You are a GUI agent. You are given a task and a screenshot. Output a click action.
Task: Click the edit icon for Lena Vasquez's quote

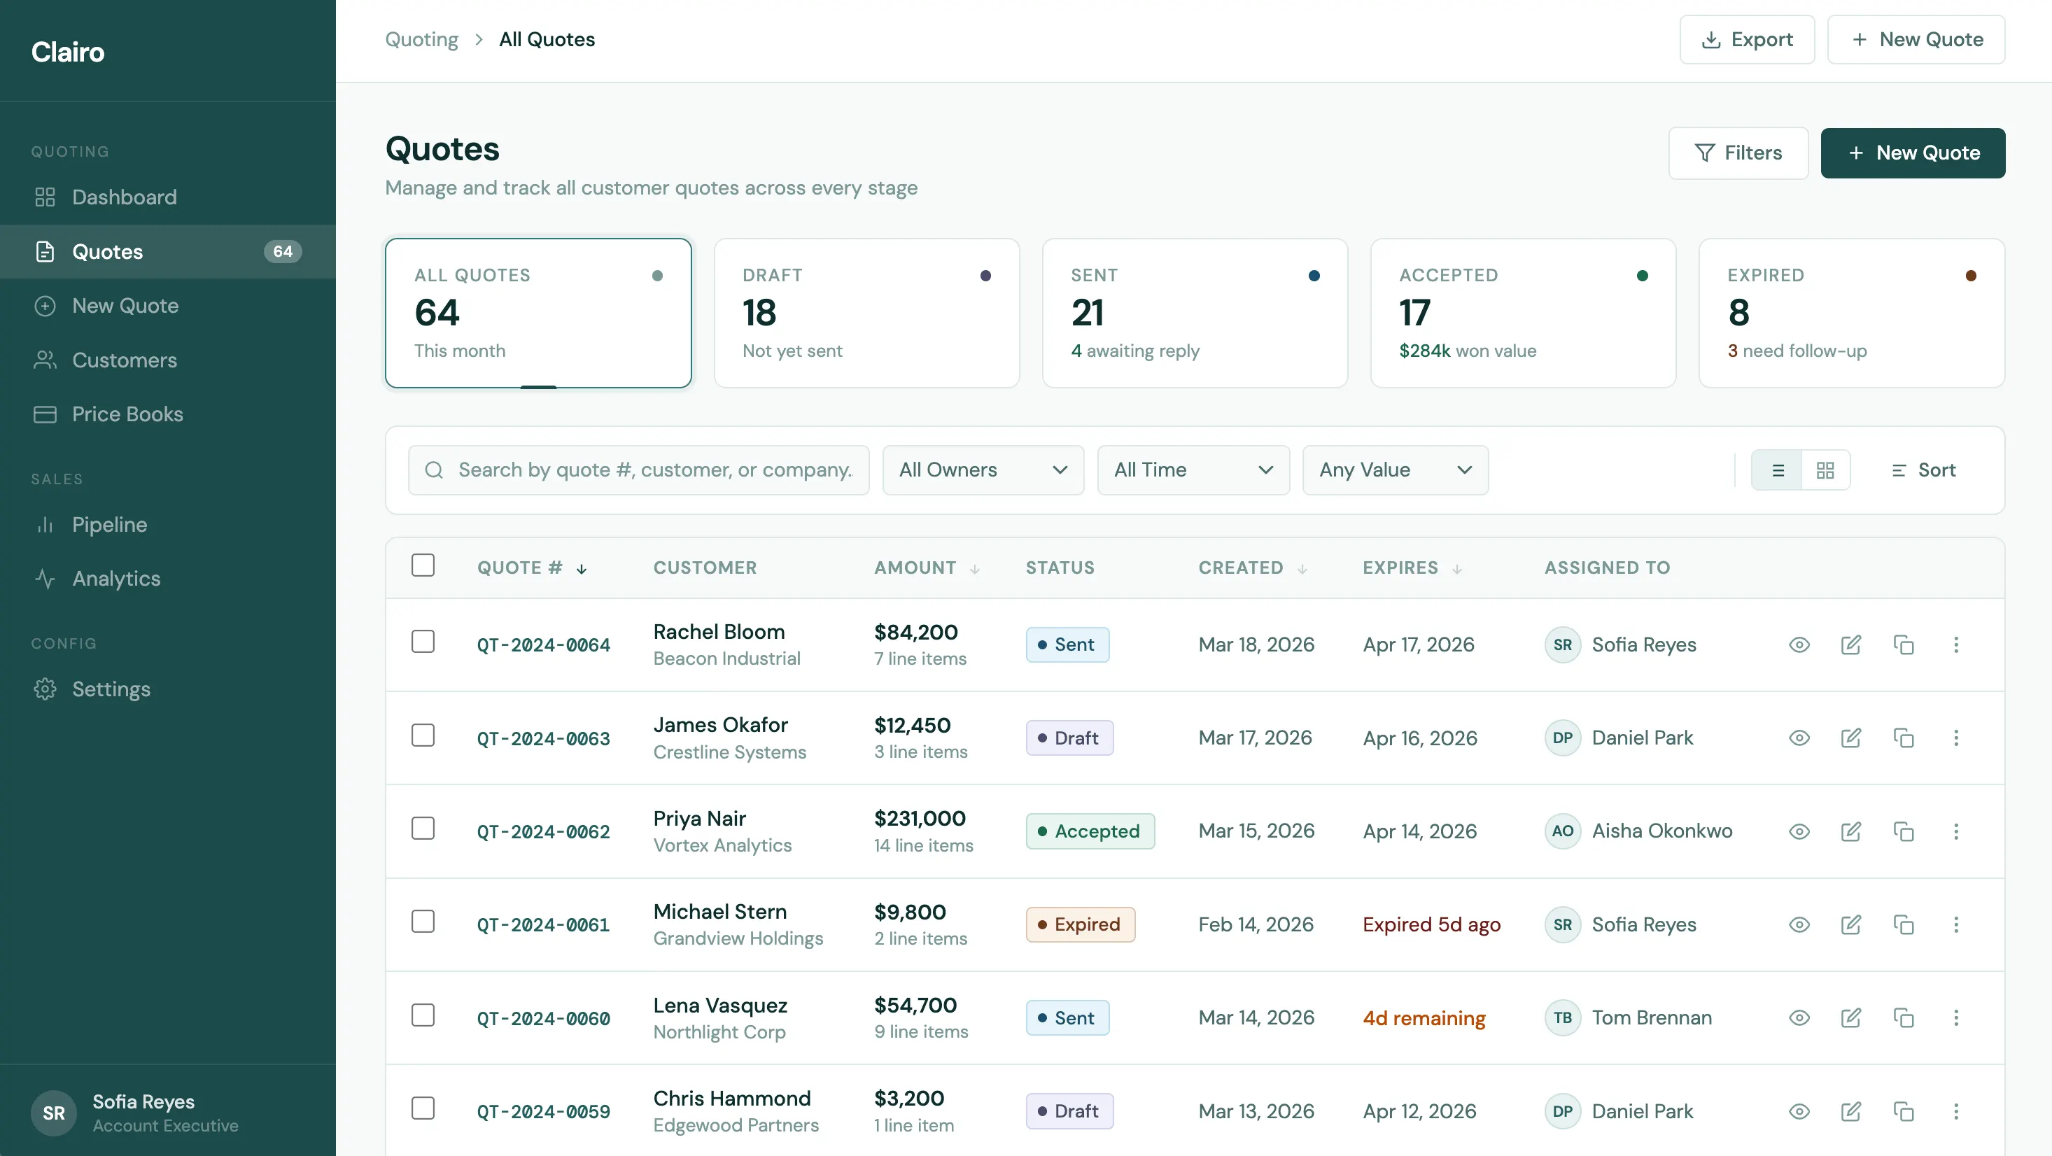1850,1017
